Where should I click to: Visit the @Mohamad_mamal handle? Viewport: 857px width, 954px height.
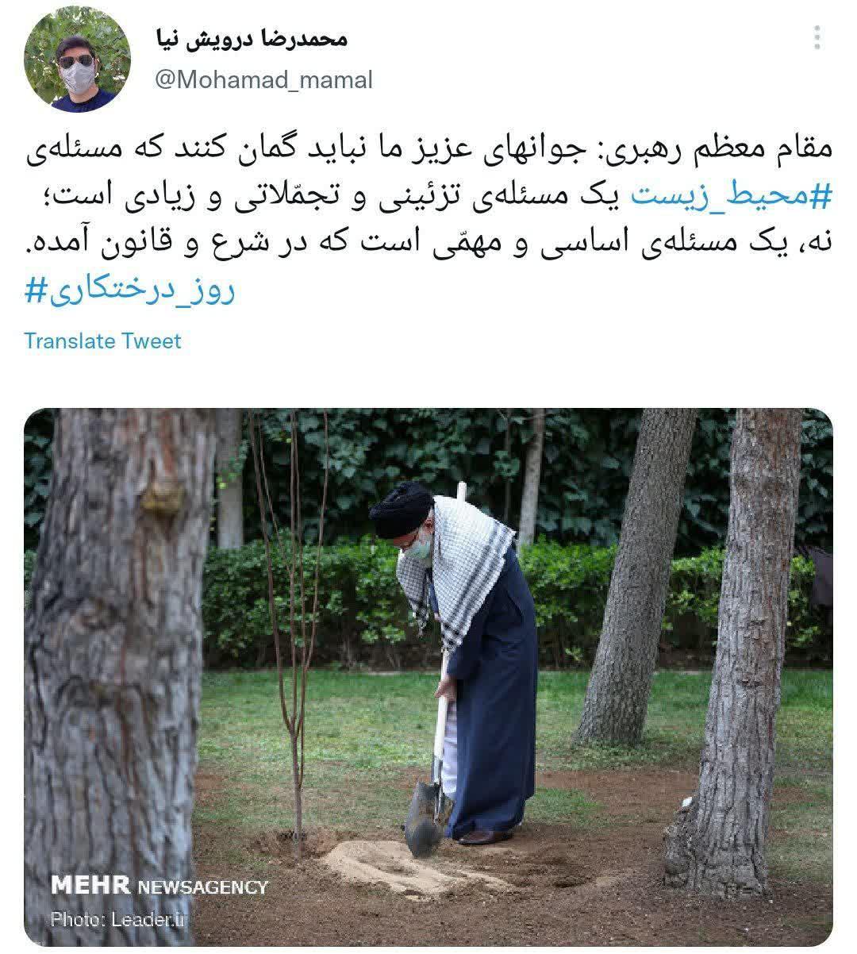click(x=263, y=80)
